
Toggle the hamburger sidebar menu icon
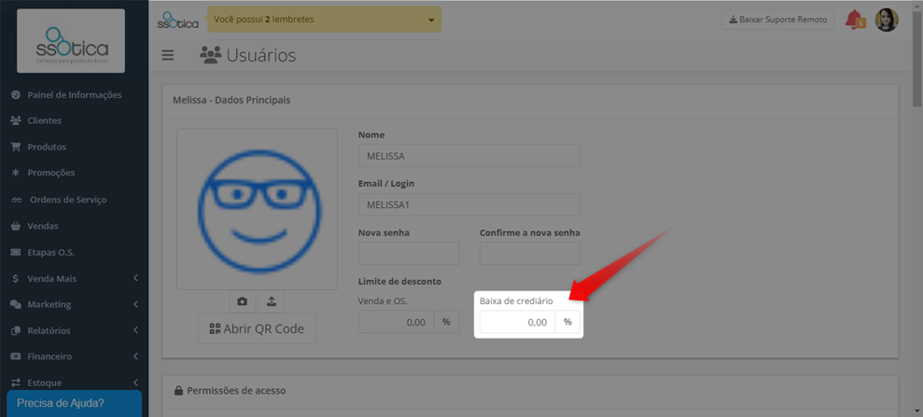tap(168, 55)
